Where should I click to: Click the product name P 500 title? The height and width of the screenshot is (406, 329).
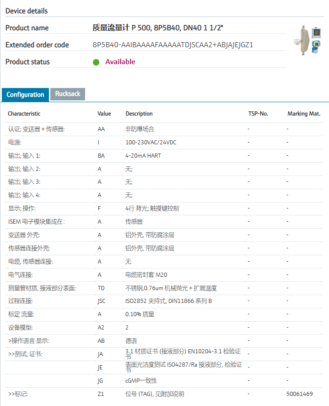[158, 28]
